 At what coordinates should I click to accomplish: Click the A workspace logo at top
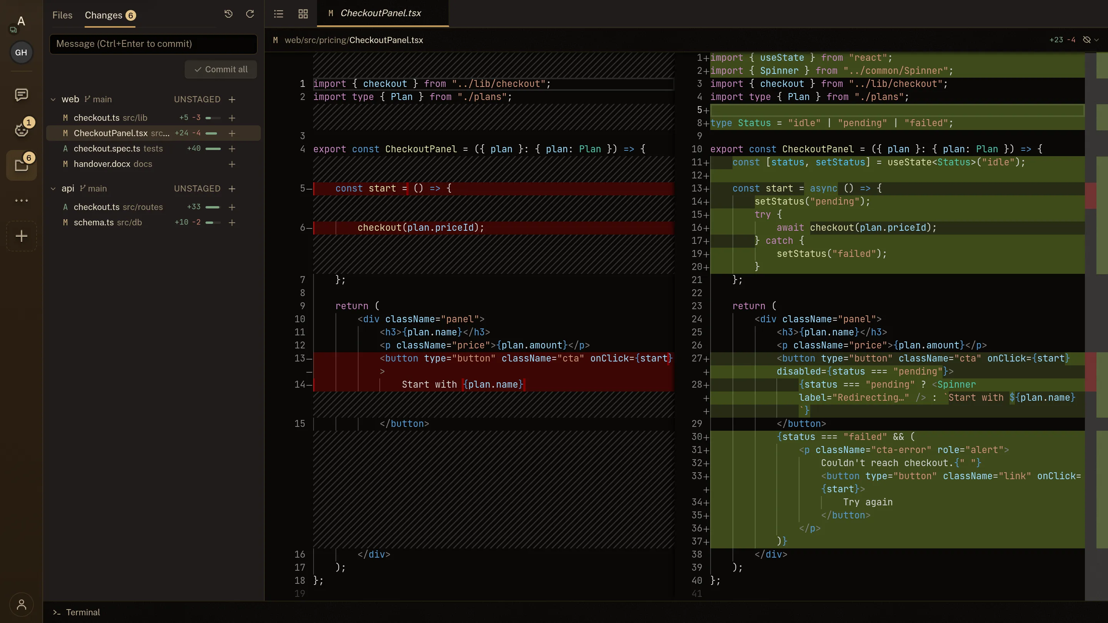[x=21, y=22]
